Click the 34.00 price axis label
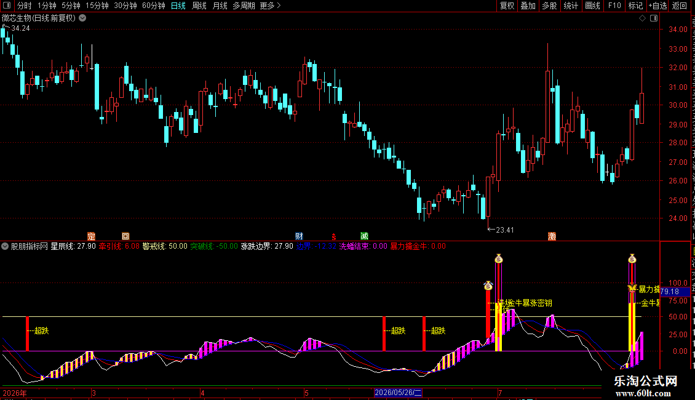The height and width of the screenshot is (400, 695). (x=678, y=30)
